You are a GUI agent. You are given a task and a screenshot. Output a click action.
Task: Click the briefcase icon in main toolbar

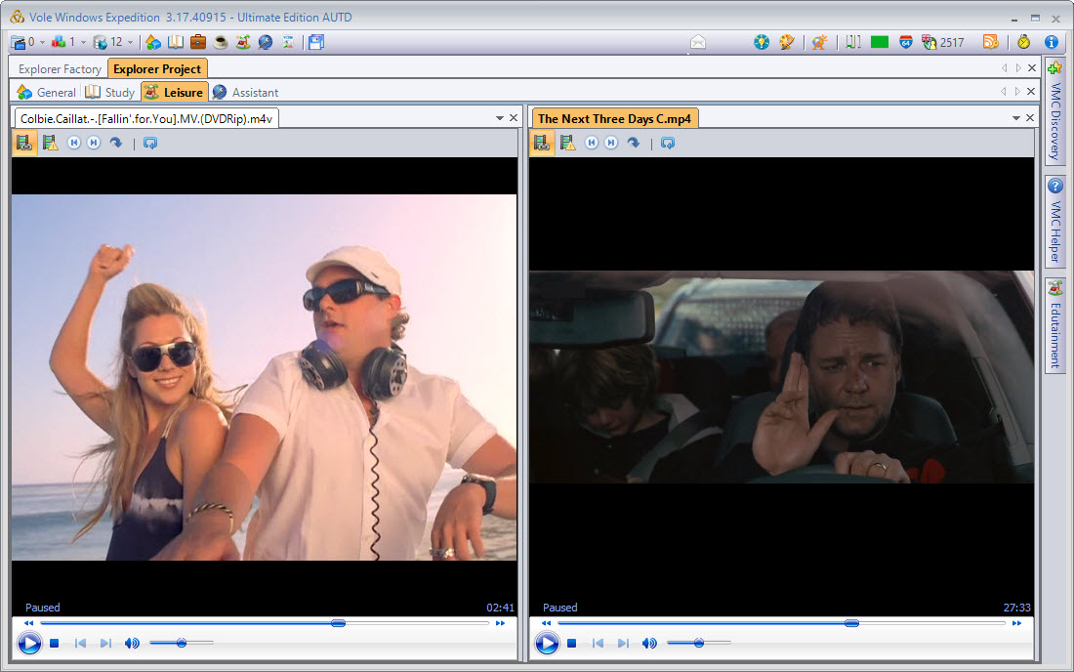point(198,42)
